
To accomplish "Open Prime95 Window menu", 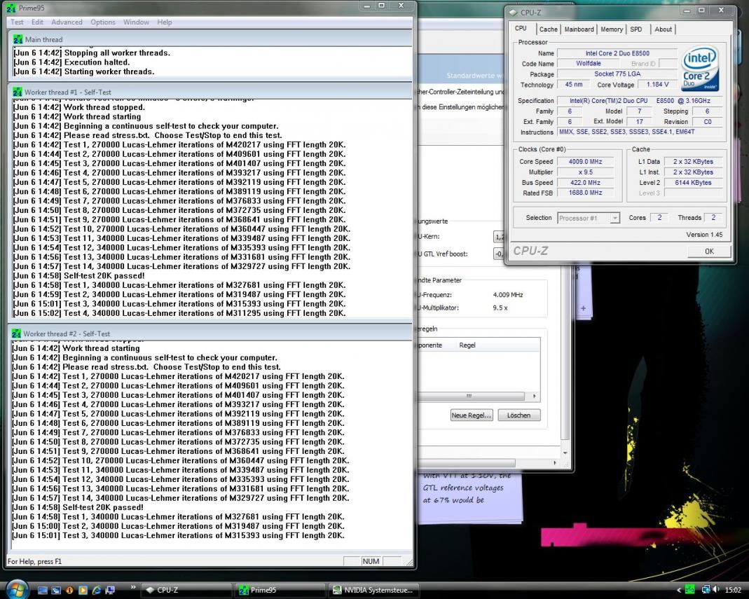I will pos(136,22).
